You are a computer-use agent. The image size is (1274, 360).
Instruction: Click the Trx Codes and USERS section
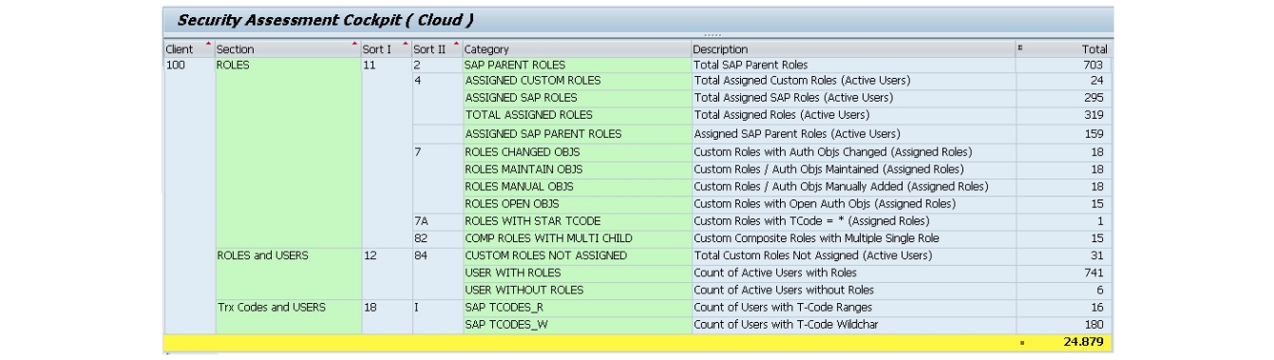click(289, 307)
